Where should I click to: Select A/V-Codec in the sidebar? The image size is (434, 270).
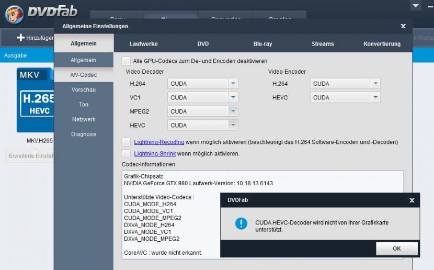click(x=84, y=75)
